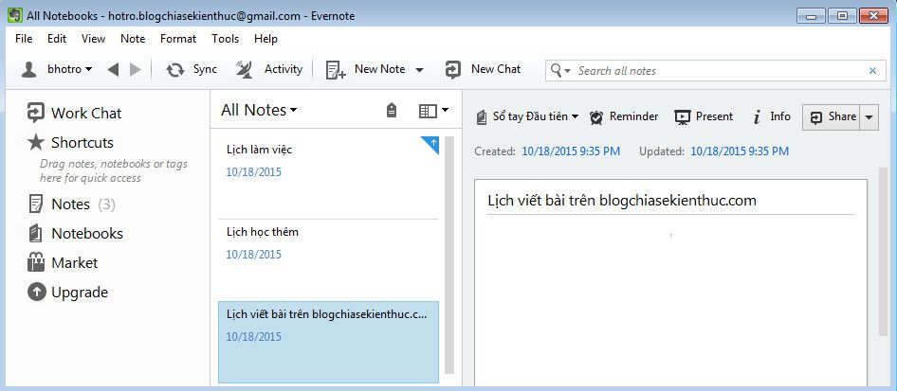
Task: Open the File menu
Action: point(24,39)
